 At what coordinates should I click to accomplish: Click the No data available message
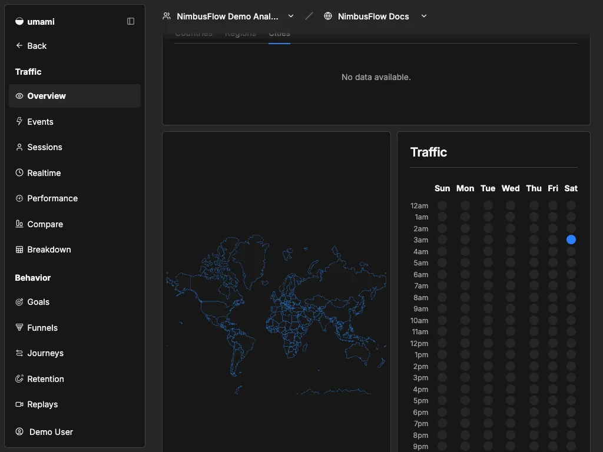pos(376,77)
